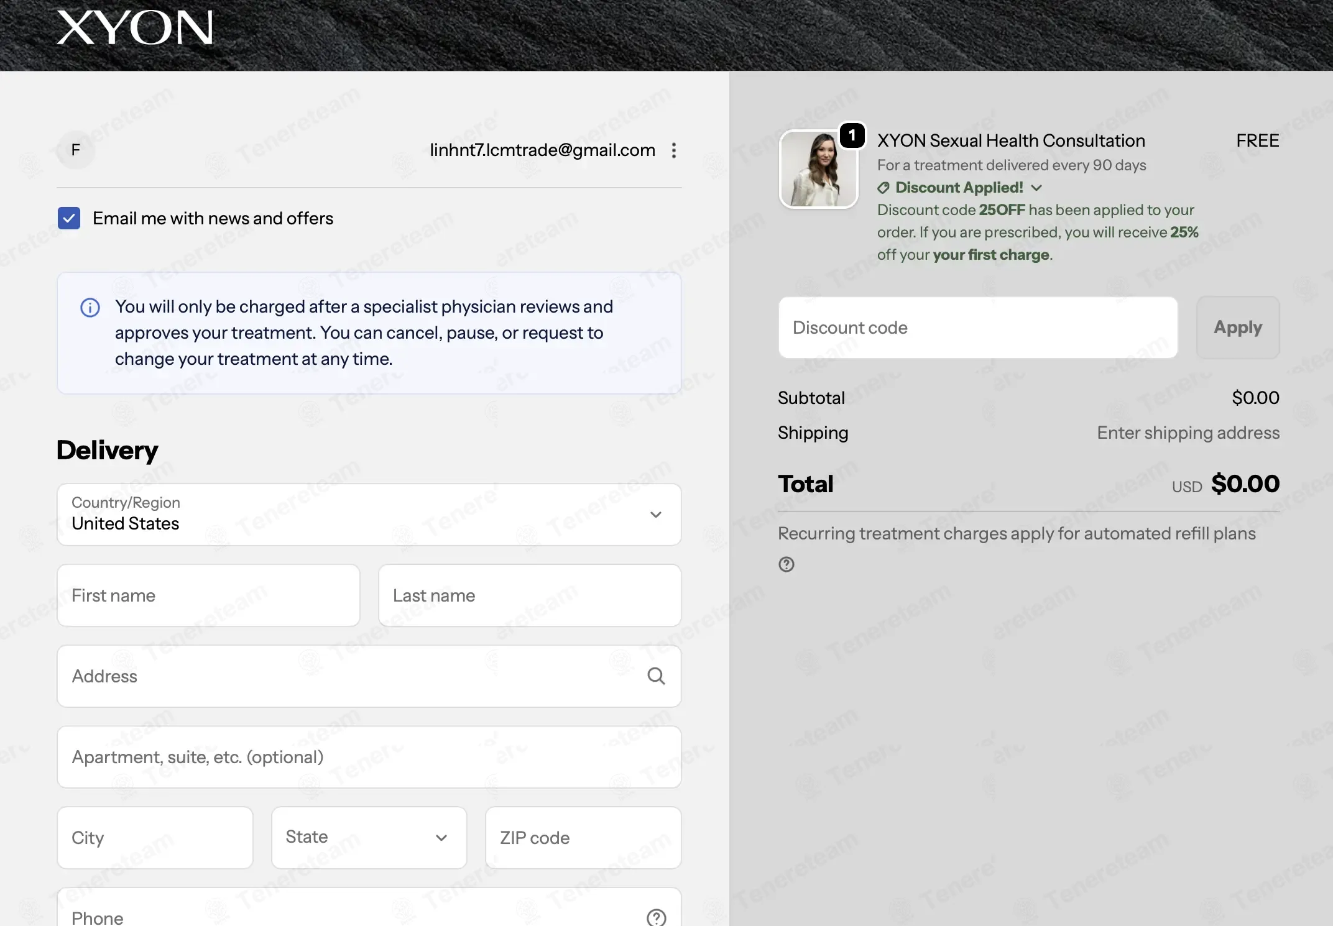The image size is (1333, 926).
Task: Click the Discount Applied! label
Action: point(959,188)
